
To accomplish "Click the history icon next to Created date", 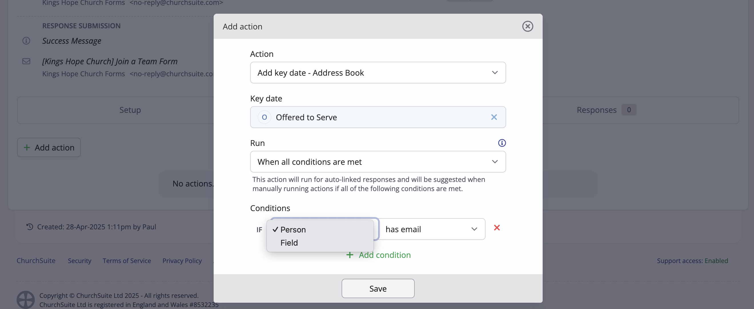I will click(30, 226).
